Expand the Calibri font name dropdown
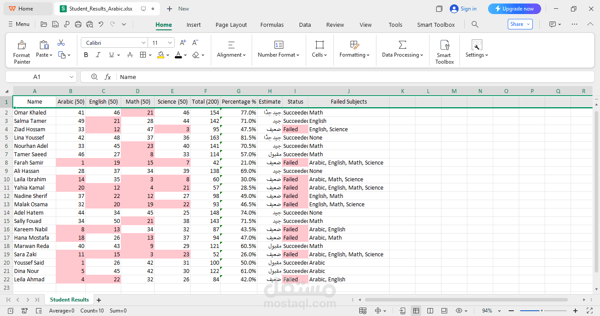This screenshot has width=600, height=316. (143, 43)
